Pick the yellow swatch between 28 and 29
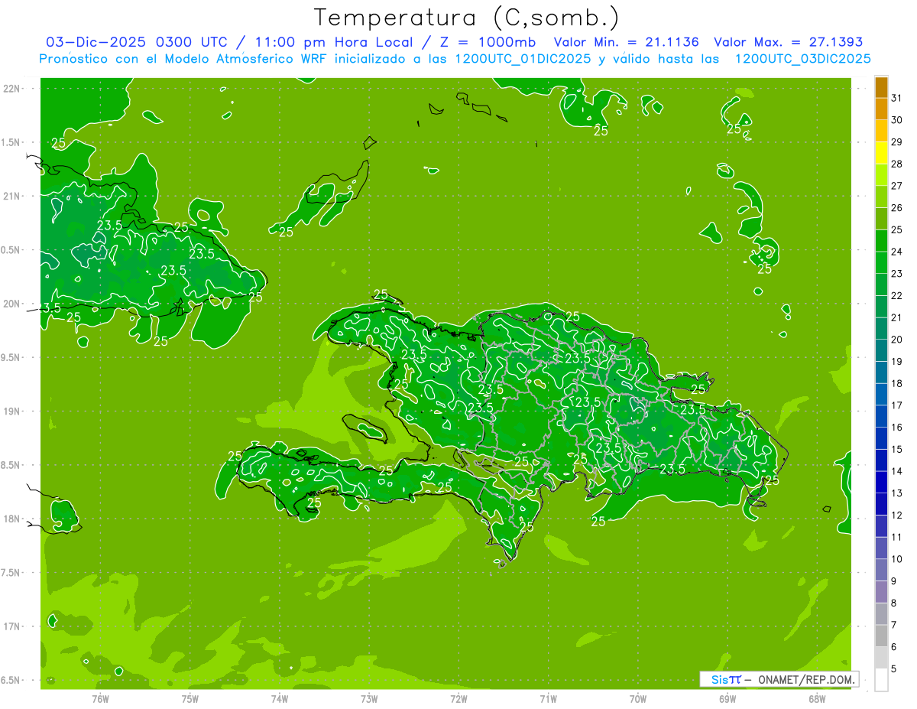Screen dimensions: 917x709 [881, 153]
